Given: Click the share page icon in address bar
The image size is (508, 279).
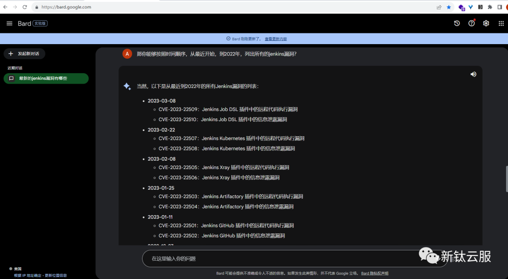Looking at the screenshot, I should click(439, 7).
